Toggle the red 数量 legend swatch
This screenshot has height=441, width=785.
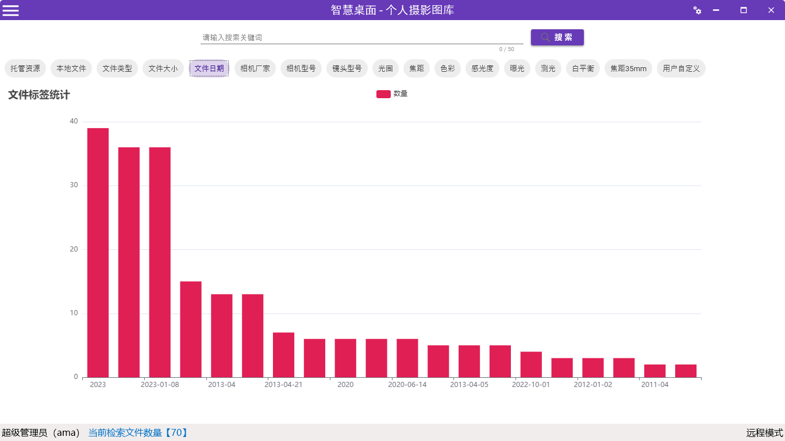[383, 94]
